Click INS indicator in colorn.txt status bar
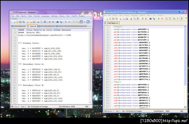The image size is (189, 124). pyautogui.click(x=87, y=107)
